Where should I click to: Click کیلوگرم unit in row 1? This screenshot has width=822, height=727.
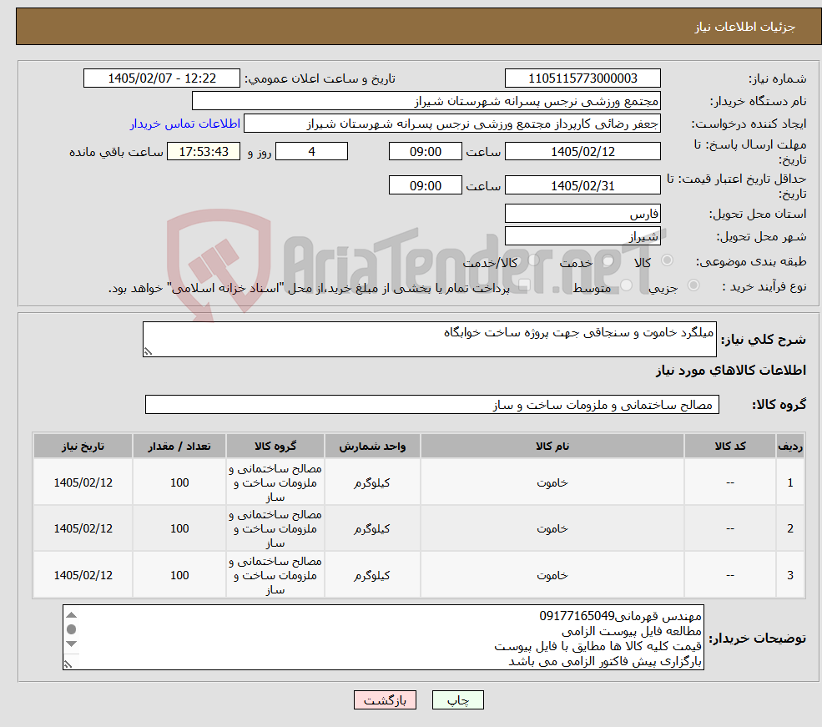pyautogui.click(x=372, y=482)
